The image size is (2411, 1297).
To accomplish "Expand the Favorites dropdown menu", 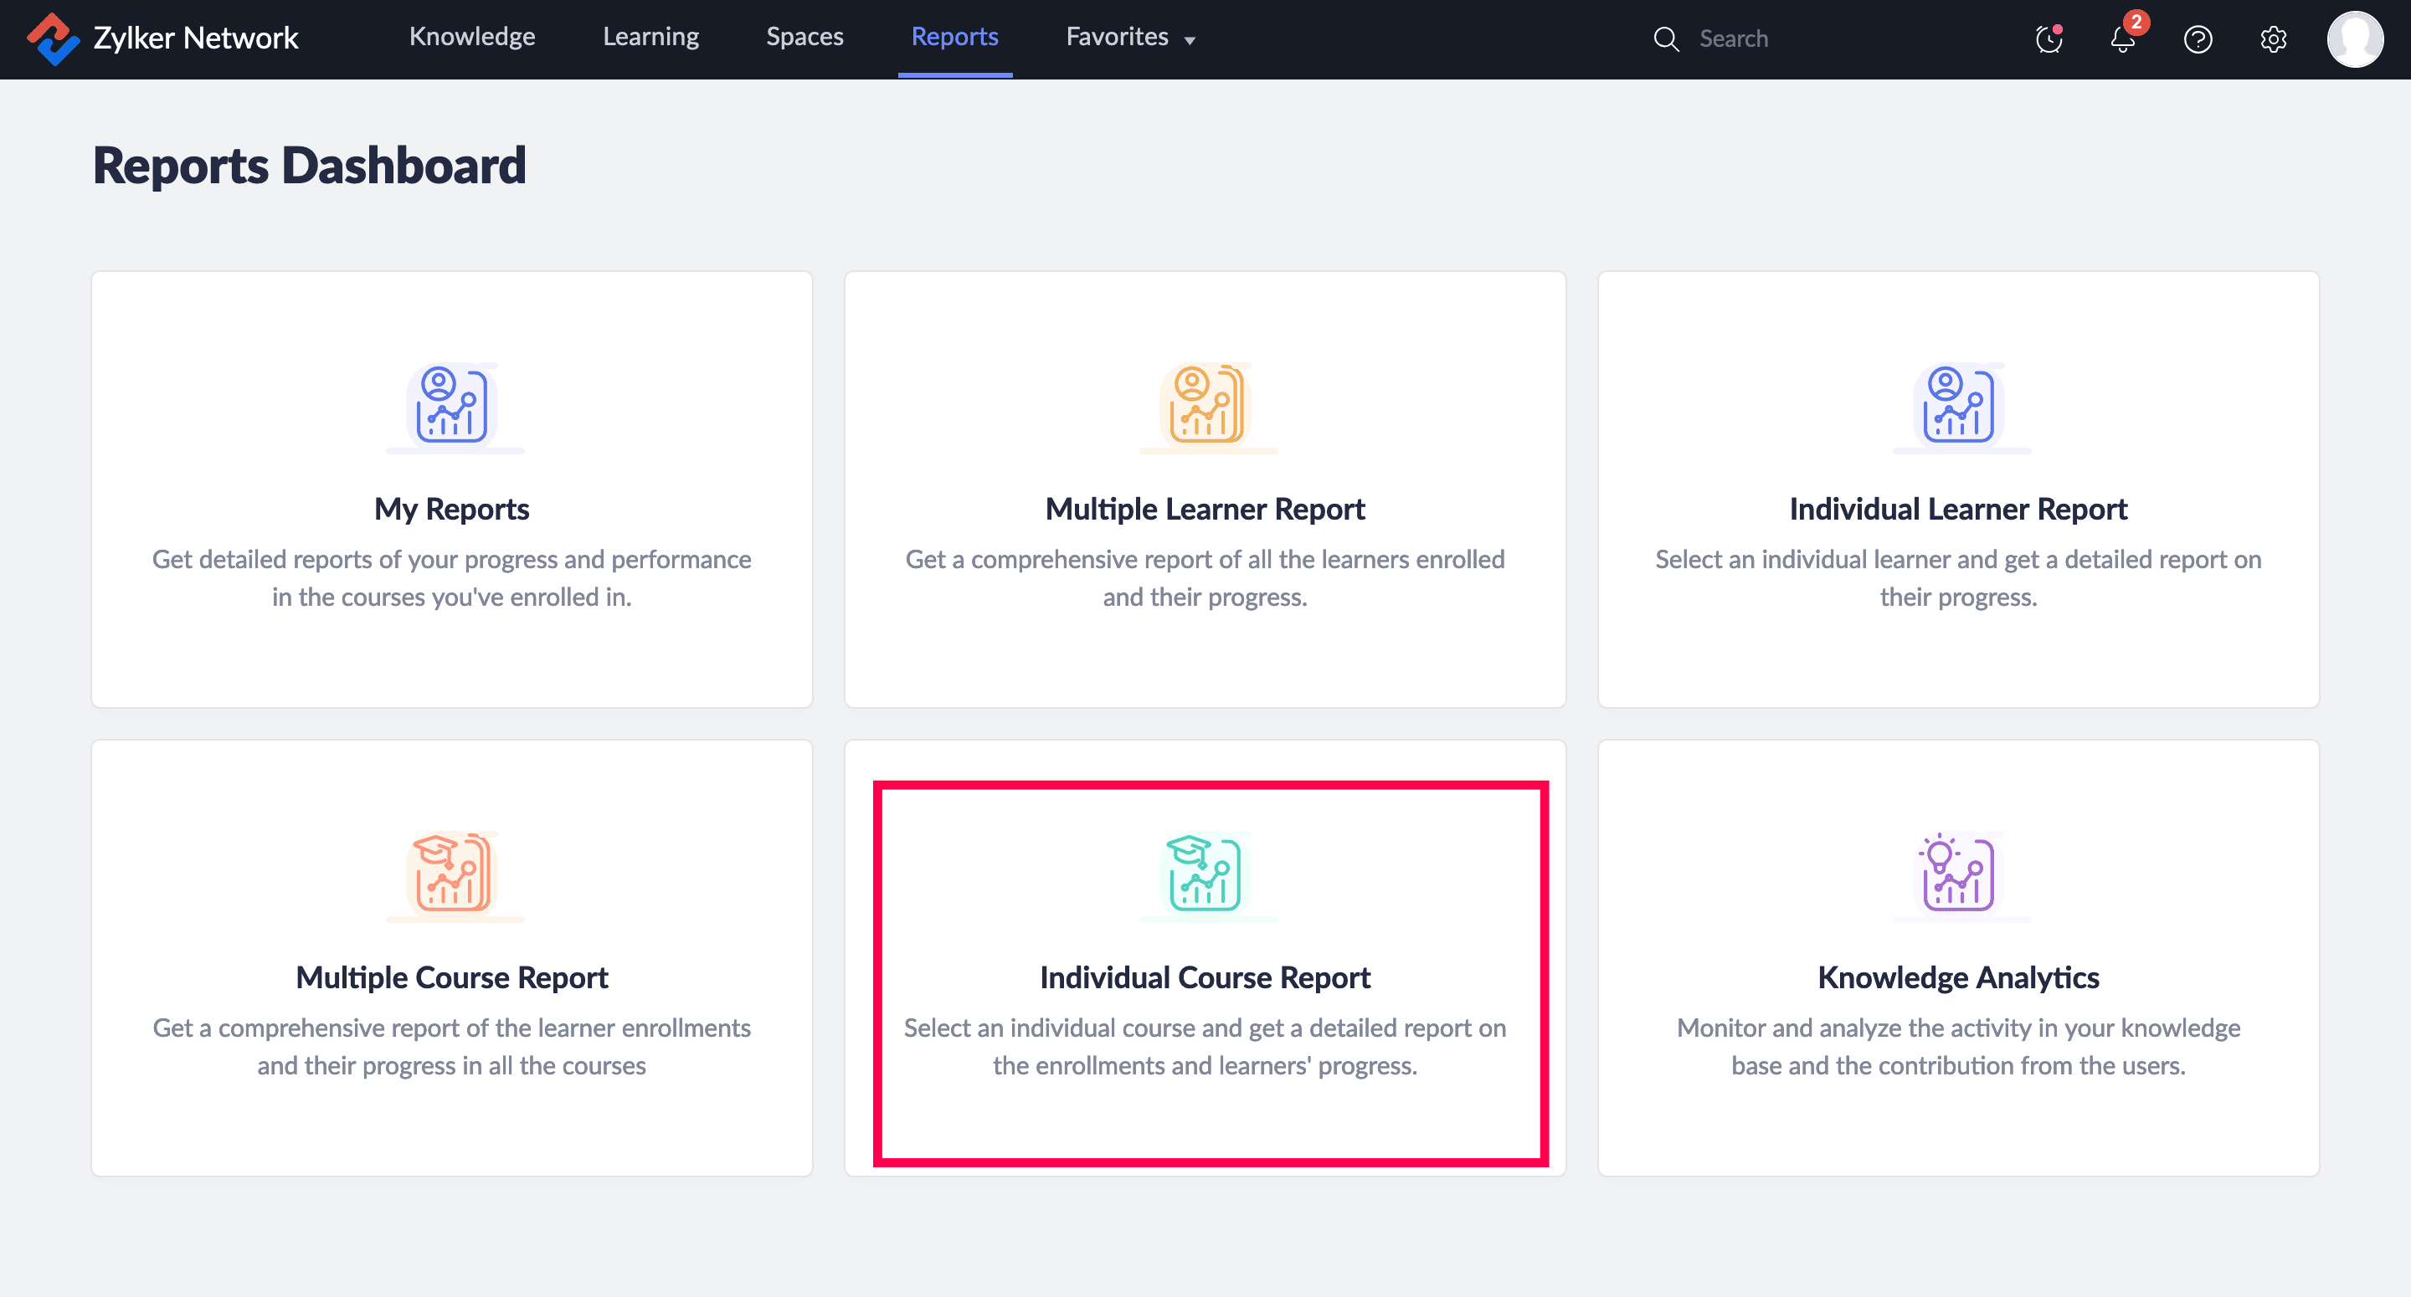I will (1117, 38).
